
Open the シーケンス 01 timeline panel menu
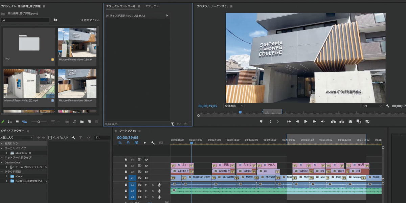(x=139, y=131)
